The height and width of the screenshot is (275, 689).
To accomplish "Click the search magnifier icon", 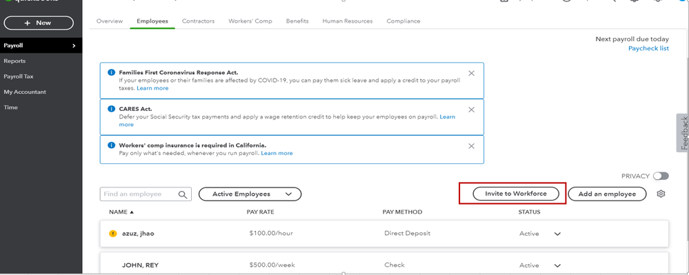I will point(182,194).
